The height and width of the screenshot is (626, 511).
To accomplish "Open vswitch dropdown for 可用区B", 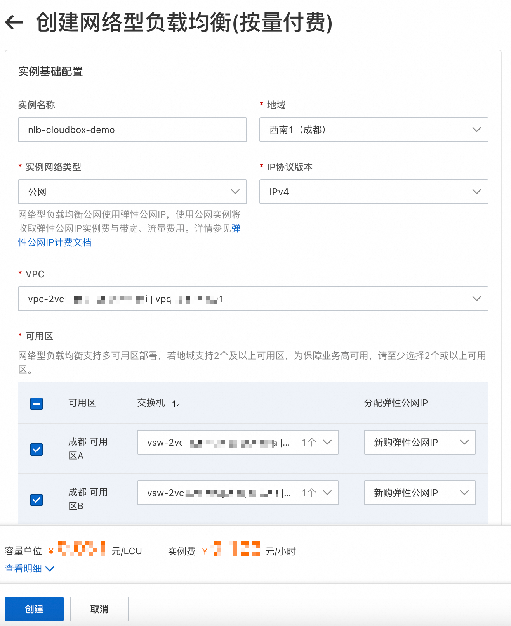I will pyautogui.click(x=238, y=493).
